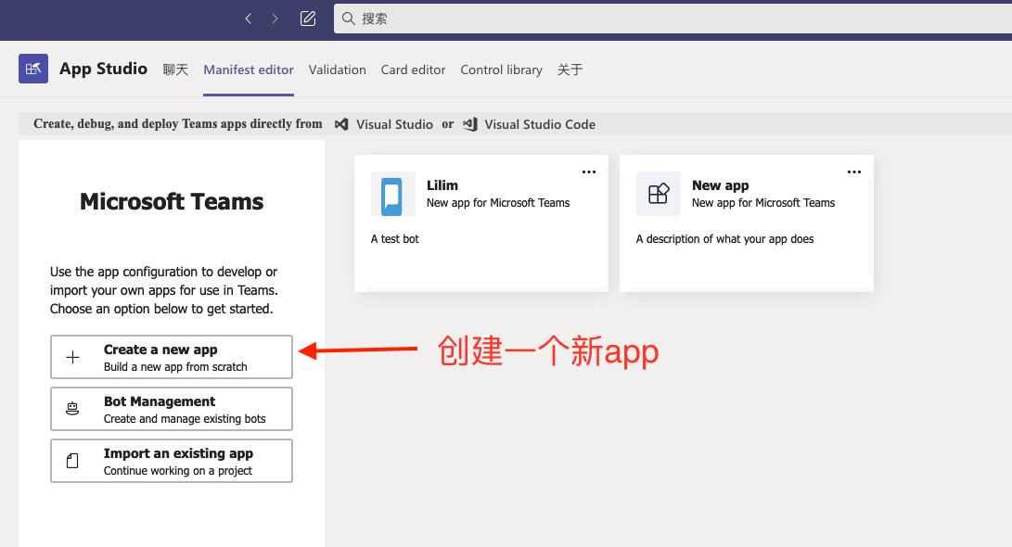The height and width of the screenshot is (547, 1012).
Task: Click the new message compose icon
Action: click(308, 19)
